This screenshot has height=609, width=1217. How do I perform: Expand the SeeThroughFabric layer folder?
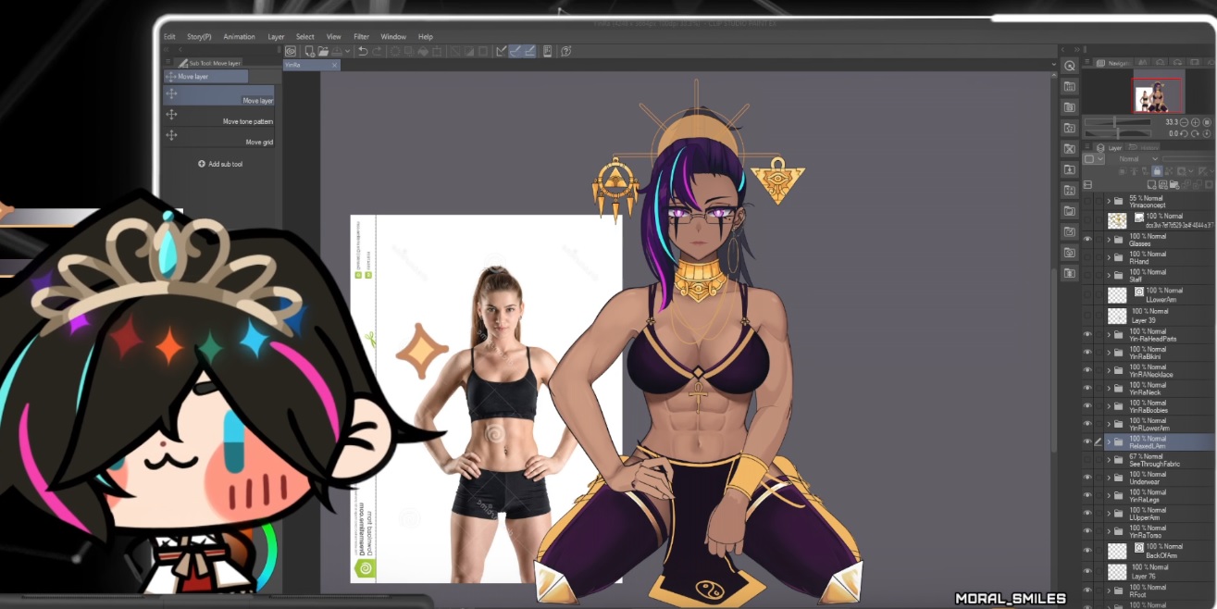pos(1109,460)
